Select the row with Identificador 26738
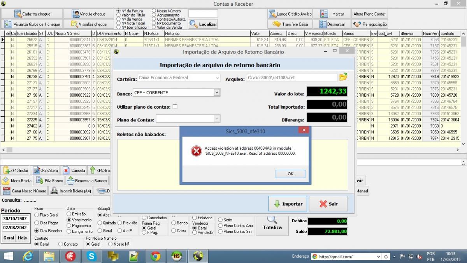The height and width of the screenshot is (263, 467). [x=230, y=76]
